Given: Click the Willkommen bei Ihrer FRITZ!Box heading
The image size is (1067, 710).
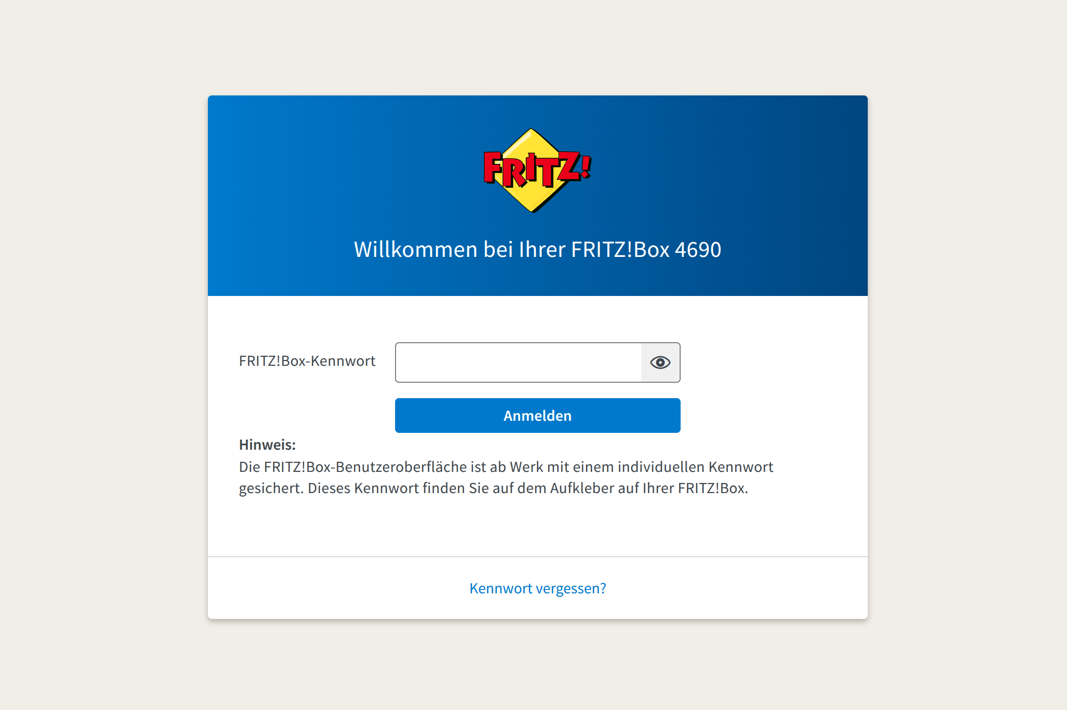Looking at the screenshot, I should click(537, 249).
